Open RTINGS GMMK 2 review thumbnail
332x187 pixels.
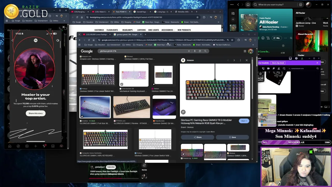(x=132, y=107)
